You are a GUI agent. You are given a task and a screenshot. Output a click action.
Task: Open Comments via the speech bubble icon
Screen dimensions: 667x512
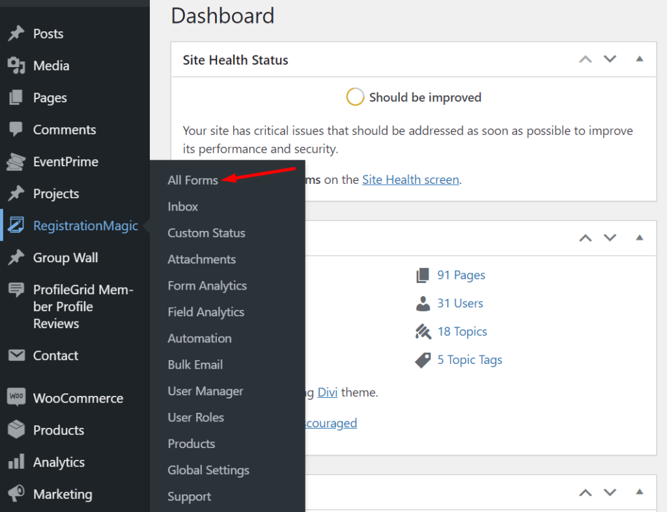16,129
